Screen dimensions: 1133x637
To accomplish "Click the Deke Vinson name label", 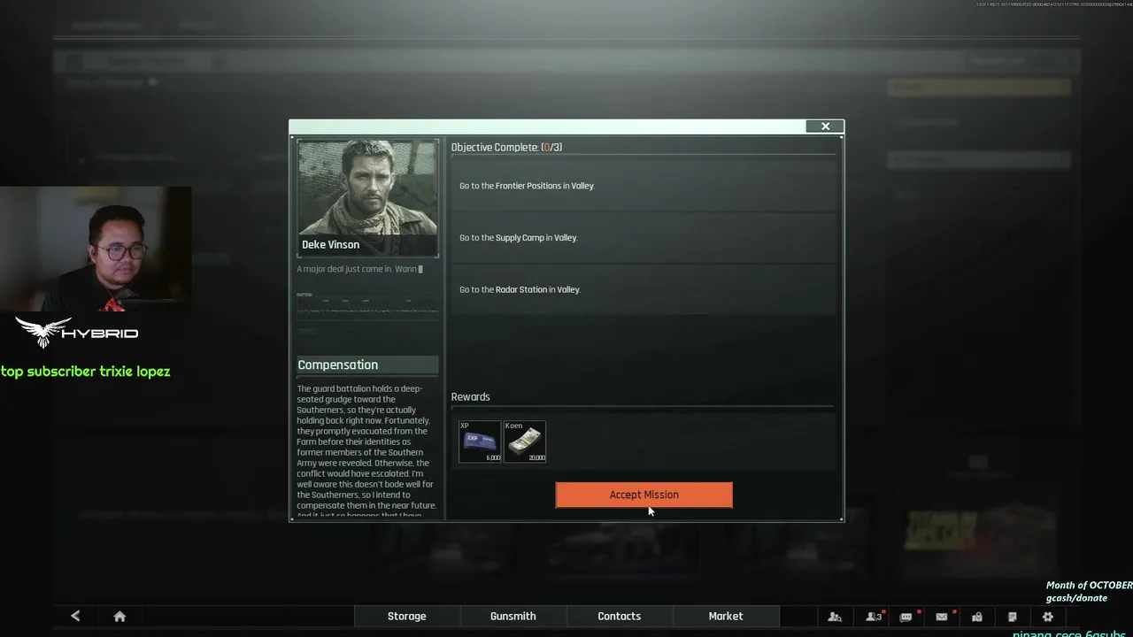I will 331,245.
